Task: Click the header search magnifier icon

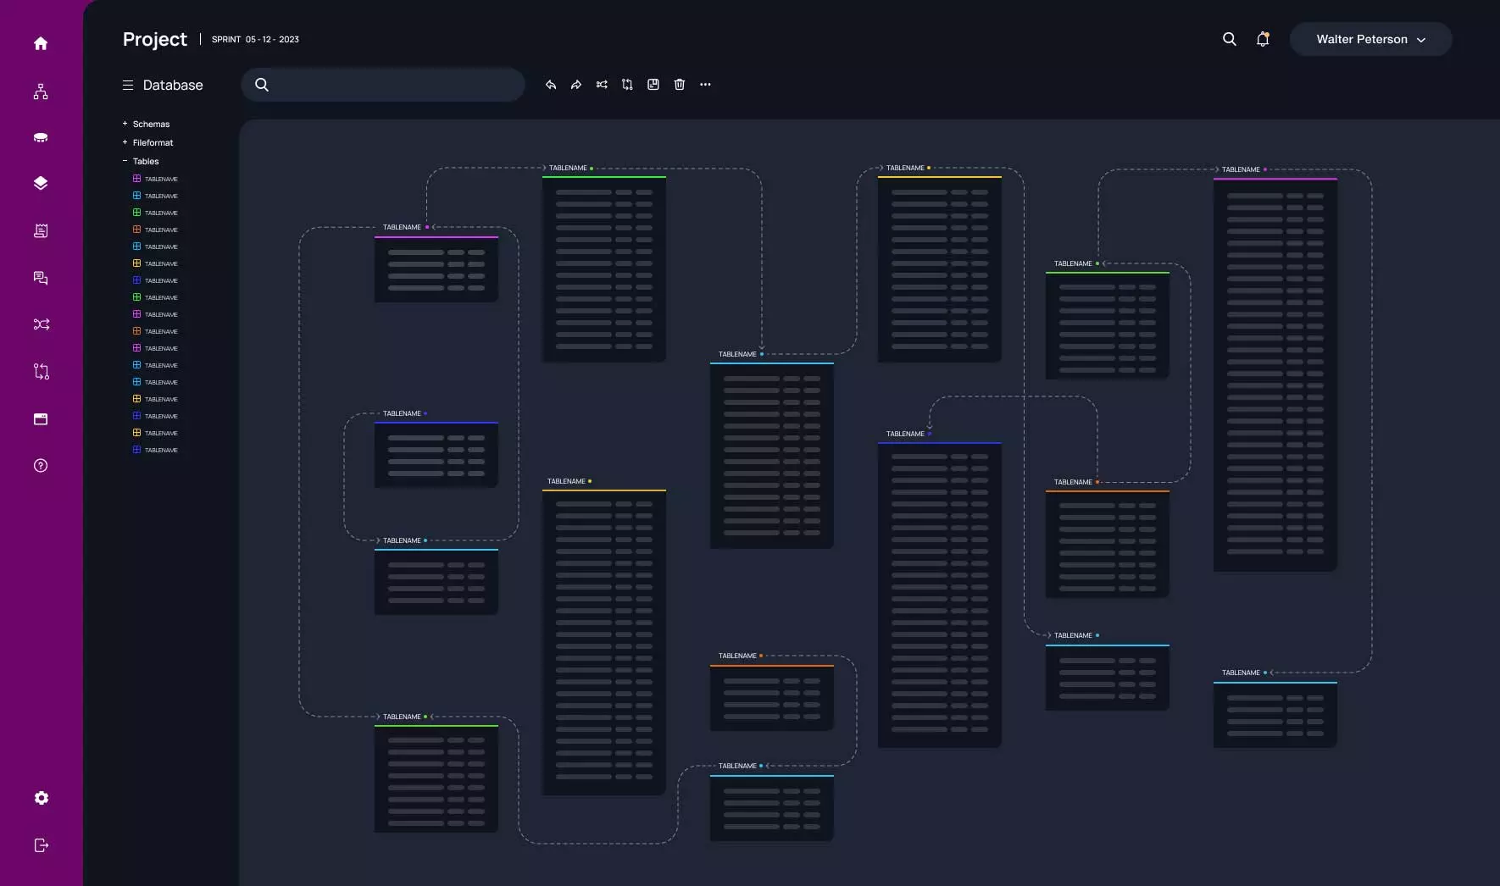Action: 1229,39
